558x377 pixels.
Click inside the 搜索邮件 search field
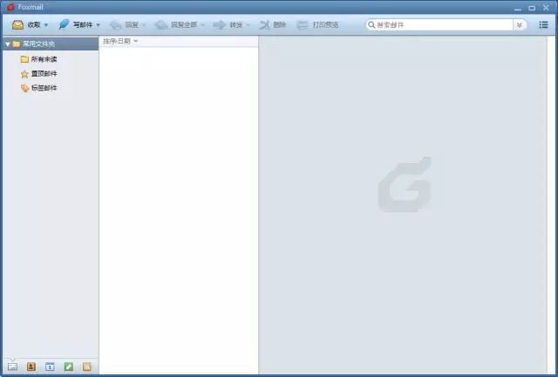[x=444, y=25]
